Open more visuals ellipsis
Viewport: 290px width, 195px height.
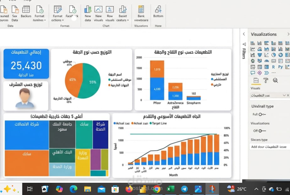(274, 73)
